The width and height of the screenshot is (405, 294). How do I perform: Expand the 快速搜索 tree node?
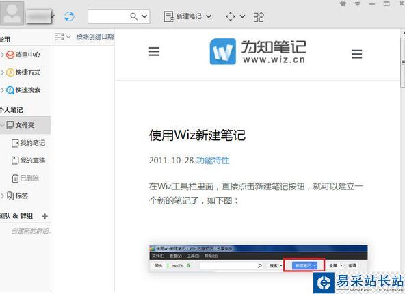[x=2, y=90]
